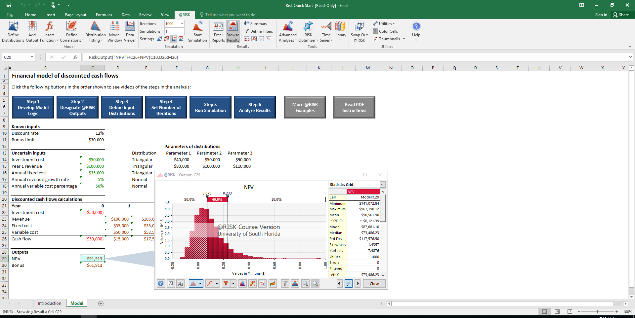Click the Step 6 Analyze Results button

pos(255,107)
